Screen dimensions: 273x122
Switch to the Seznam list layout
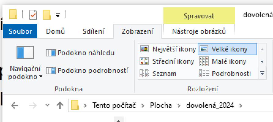pyautogui.click(x=158, y=74)
